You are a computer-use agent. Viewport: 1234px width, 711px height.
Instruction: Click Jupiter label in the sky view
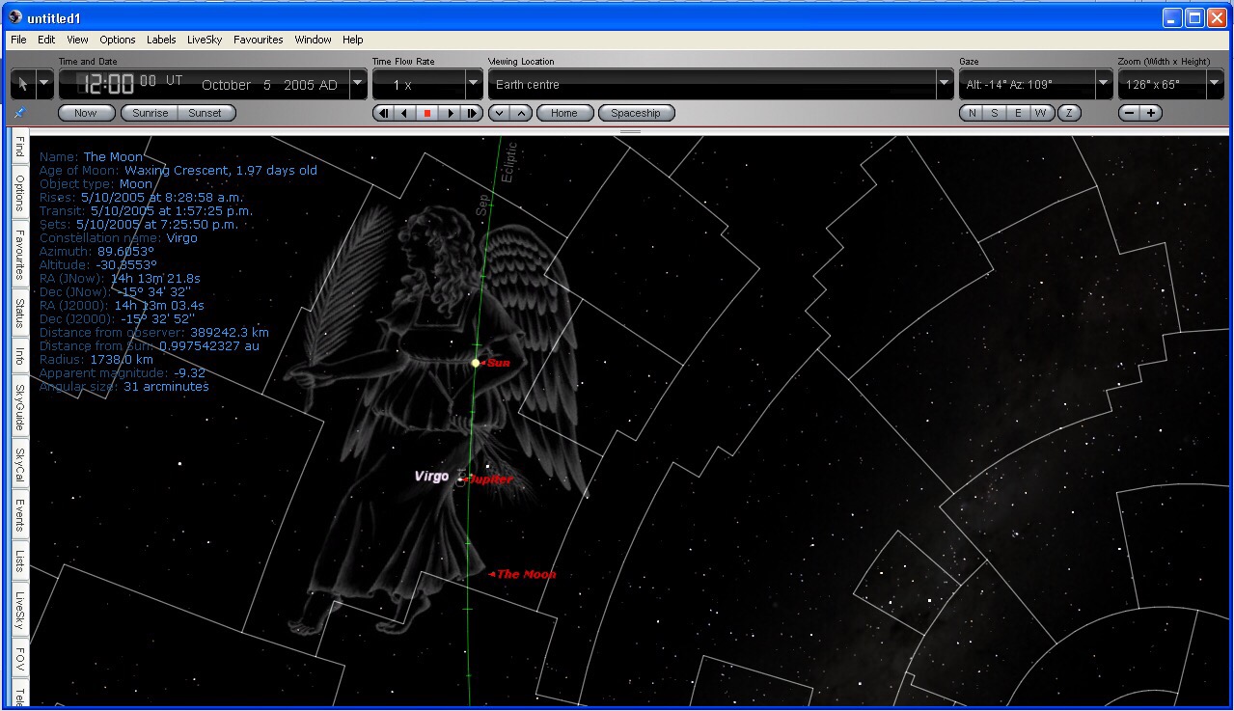coord(490,479)
